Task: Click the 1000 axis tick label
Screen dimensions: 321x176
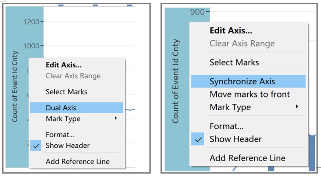Action: tap(32, 45)
